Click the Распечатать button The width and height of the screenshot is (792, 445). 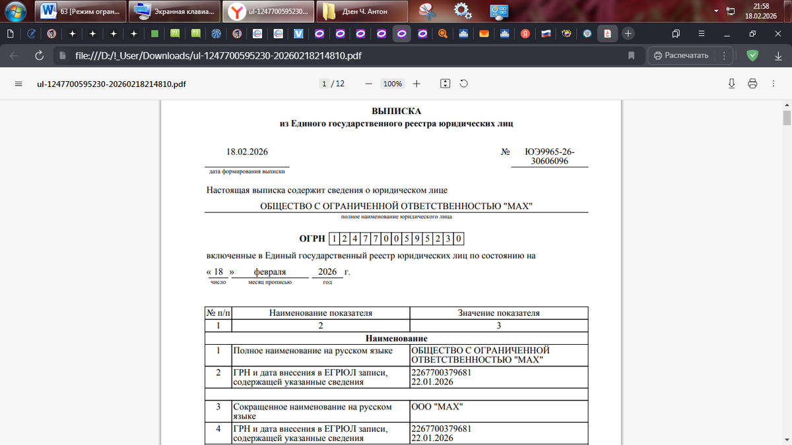pyautogui.click(x=682, y=55)
